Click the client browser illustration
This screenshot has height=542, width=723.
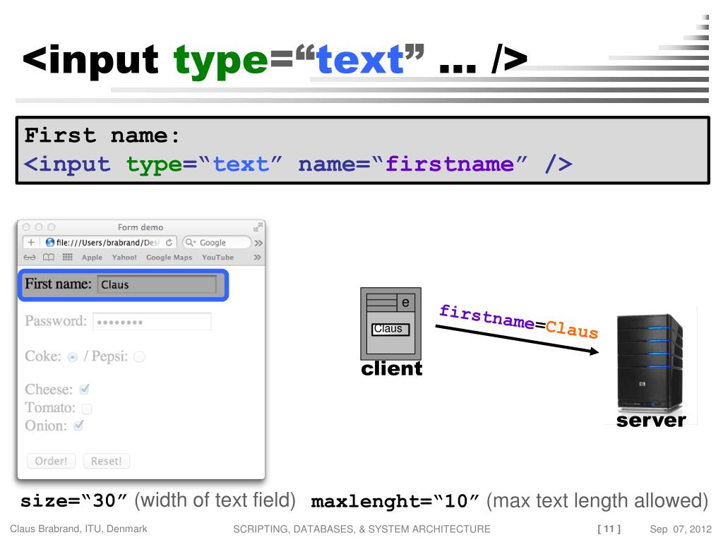point(390,323)
